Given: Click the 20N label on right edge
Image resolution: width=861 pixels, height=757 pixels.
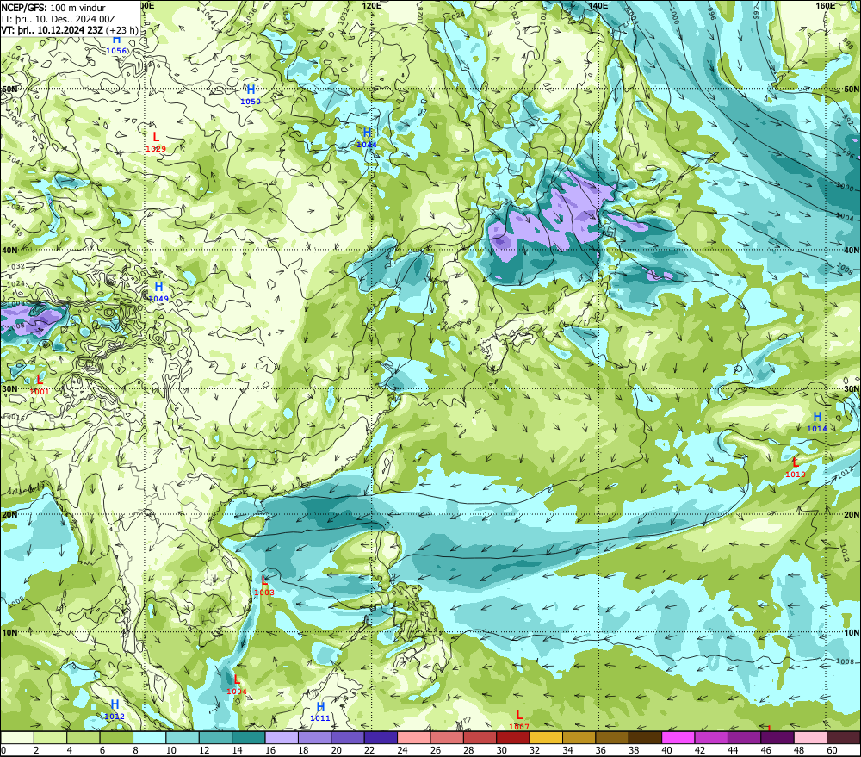Looking at the screenshot, I should (852, 515).
